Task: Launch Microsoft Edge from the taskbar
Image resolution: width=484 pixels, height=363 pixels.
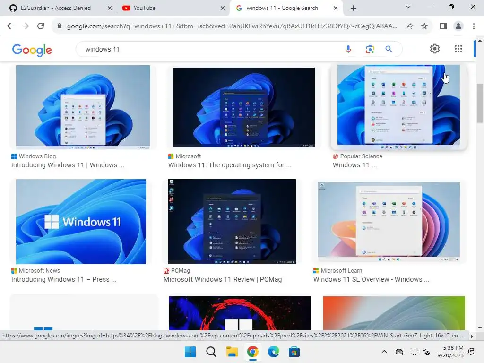Action: pos(274,352)
